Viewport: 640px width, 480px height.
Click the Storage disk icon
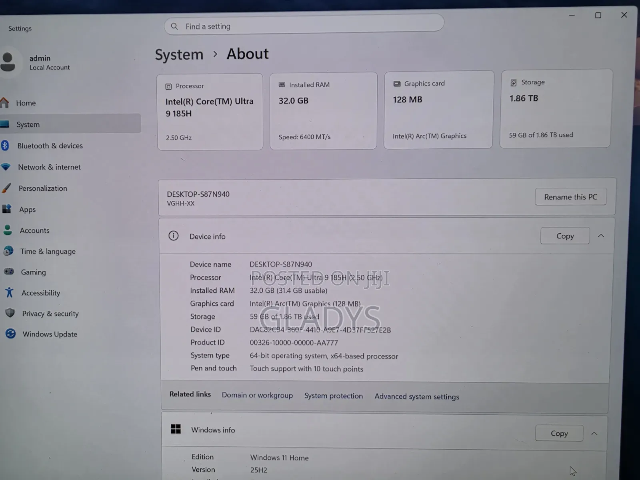514,82
